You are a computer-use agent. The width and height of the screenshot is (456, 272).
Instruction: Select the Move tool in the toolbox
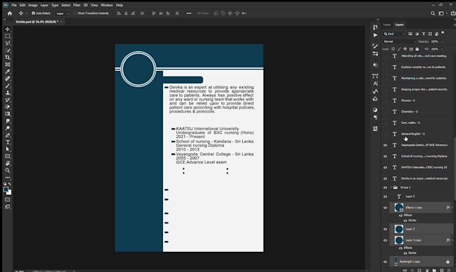(7, 29)
